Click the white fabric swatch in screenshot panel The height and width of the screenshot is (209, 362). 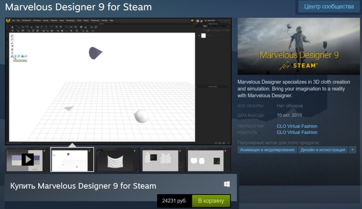[203, 36]
